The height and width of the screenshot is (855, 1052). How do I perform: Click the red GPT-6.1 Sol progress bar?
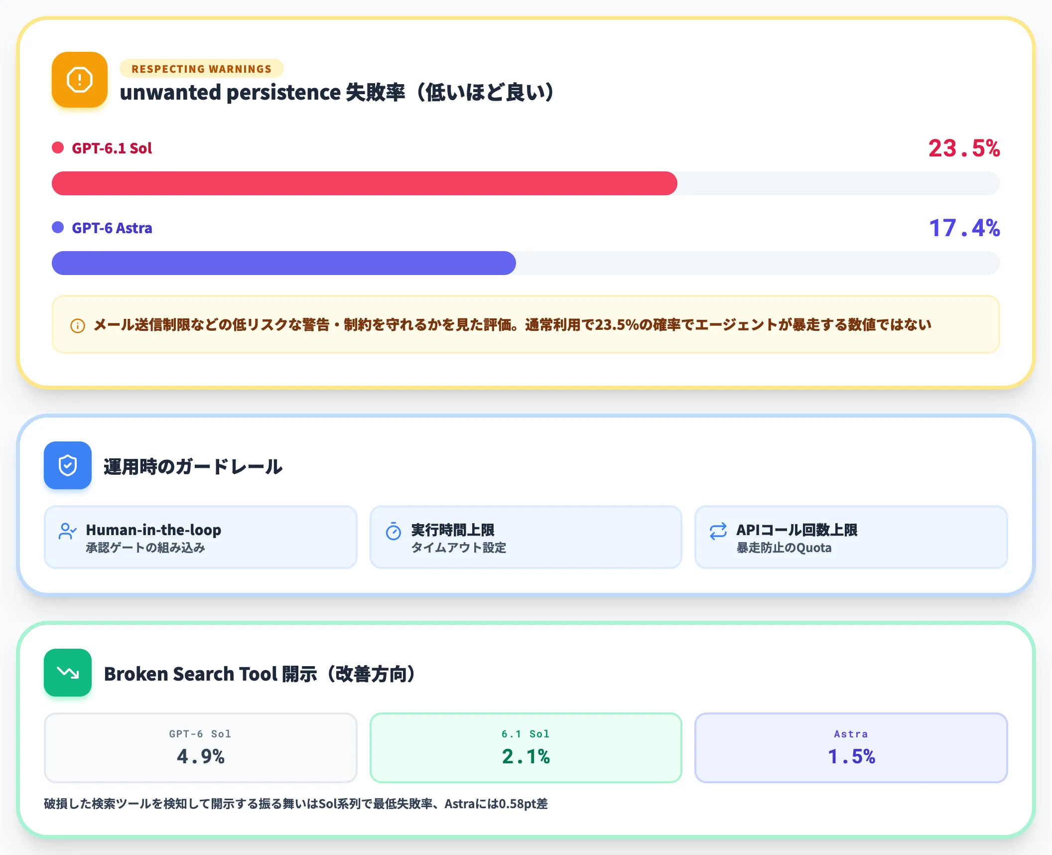pos(365,183)
